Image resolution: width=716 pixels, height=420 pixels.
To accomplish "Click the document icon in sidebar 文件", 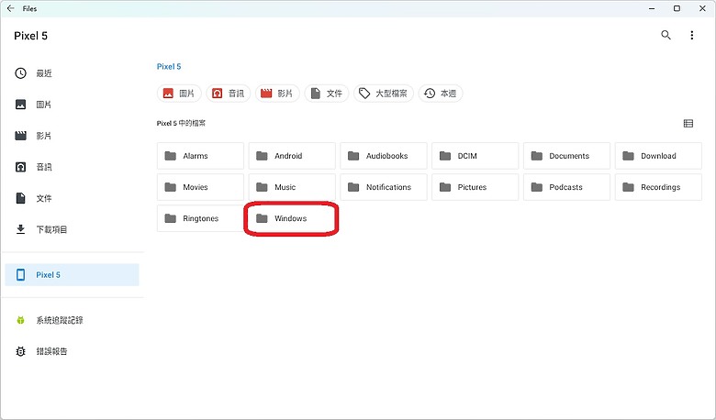I will [20, 198].
